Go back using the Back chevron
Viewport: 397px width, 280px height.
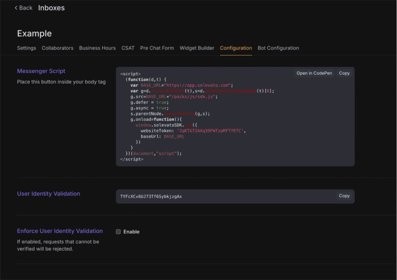click(23, 8)
